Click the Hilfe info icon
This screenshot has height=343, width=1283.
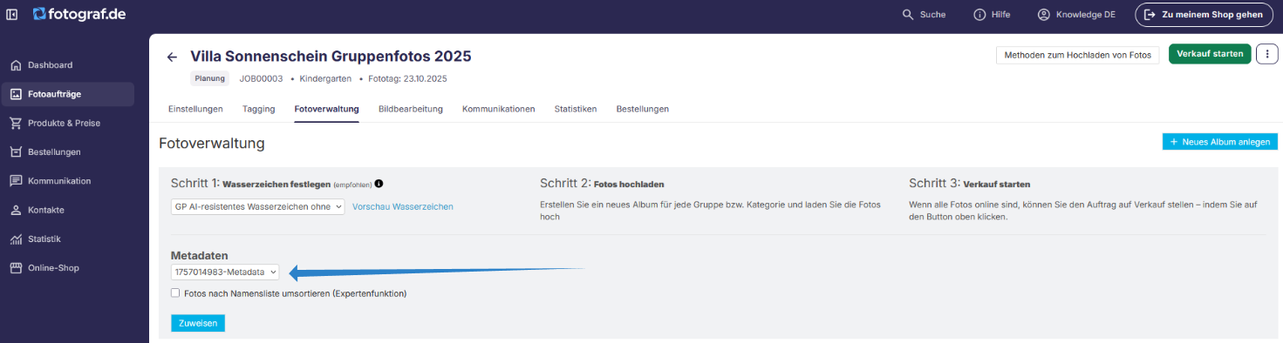(979, 15)
